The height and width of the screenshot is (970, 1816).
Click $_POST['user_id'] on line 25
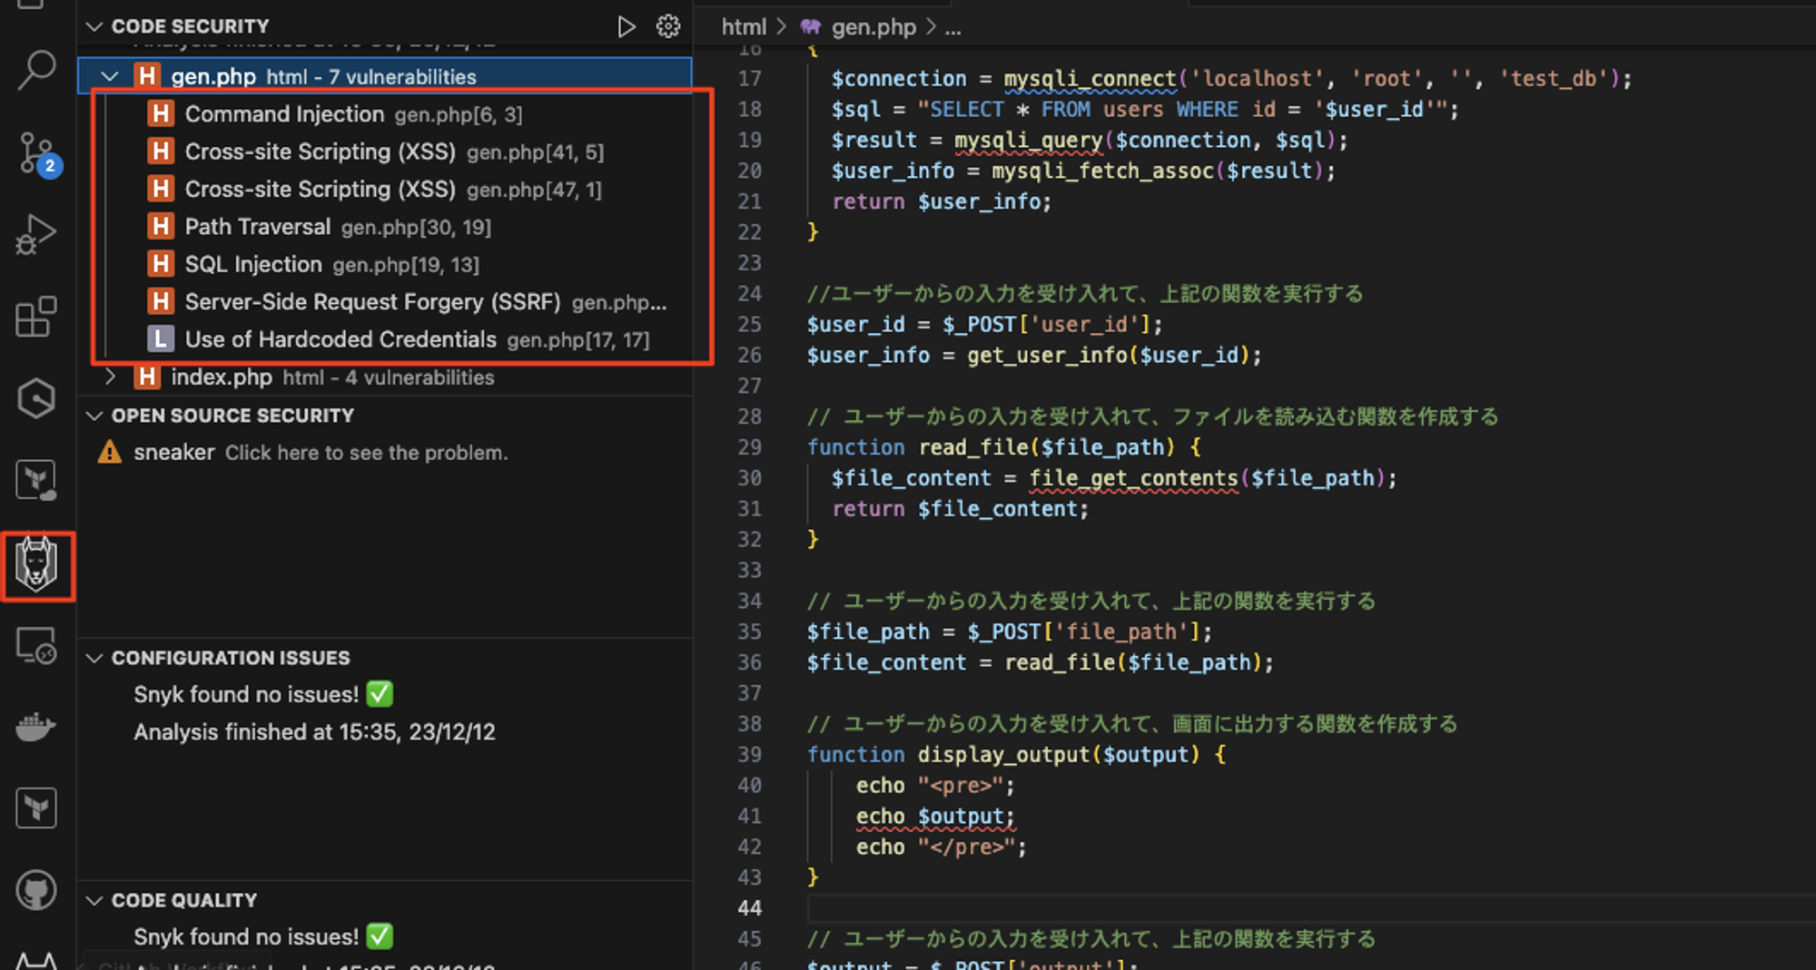click(1047, 324)
